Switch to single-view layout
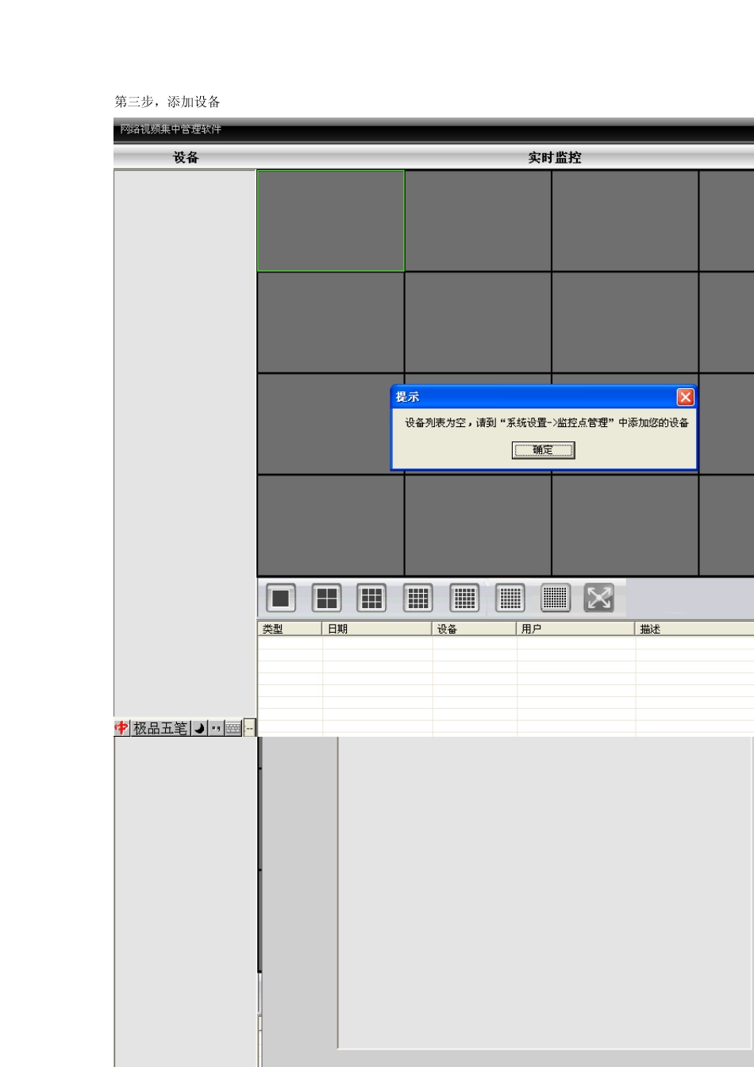The image size is (754, 1067). [280, 598]
